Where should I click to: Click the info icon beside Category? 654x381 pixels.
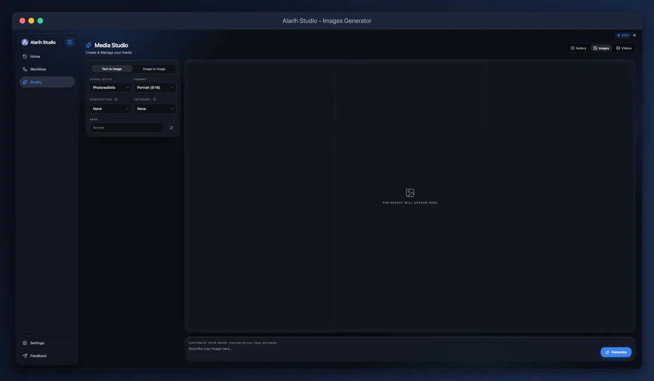155,100
